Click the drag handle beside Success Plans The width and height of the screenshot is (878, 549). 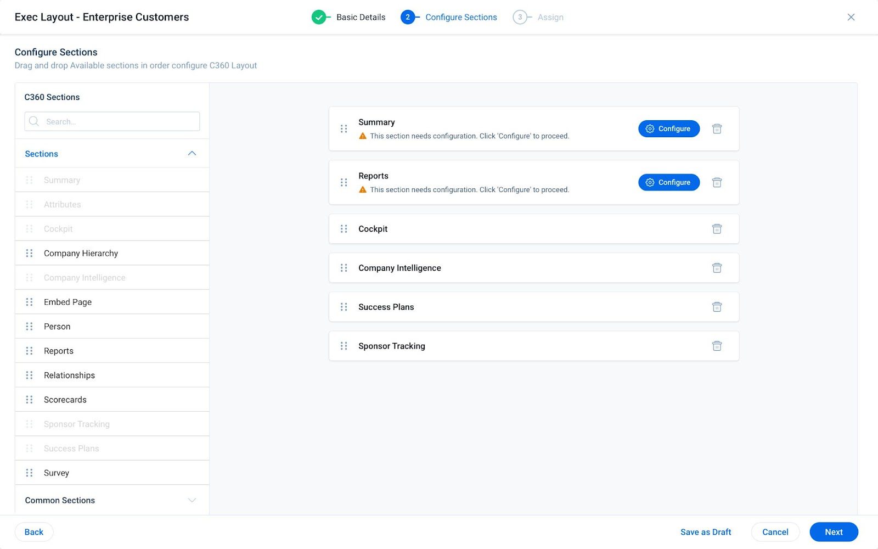[x=344, y=307]
